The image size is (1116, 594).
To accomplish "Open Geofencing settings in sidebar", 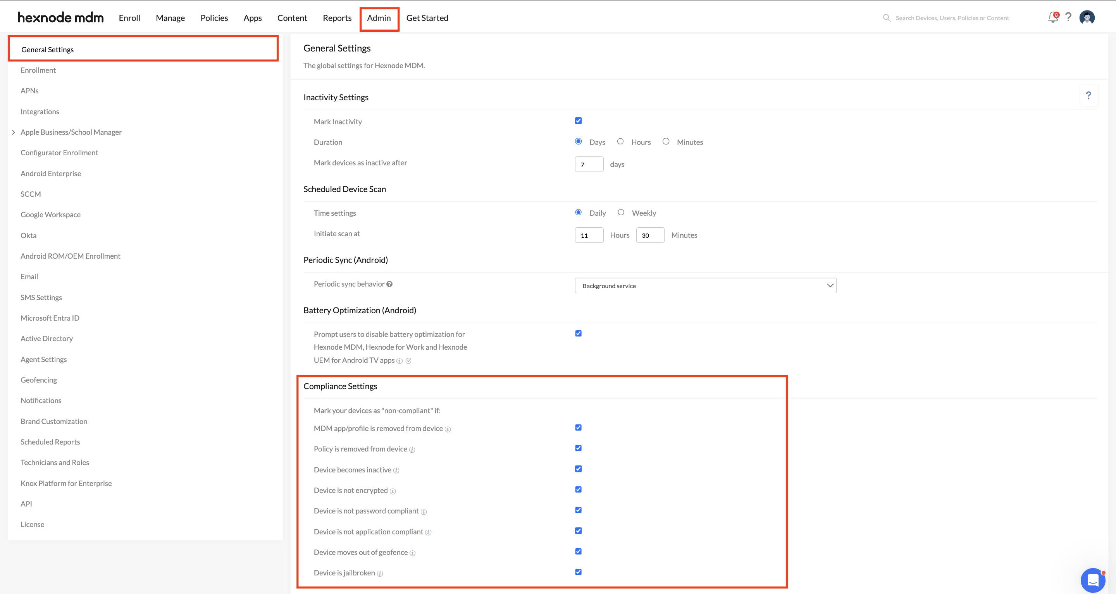I will (x=39, y=380).
